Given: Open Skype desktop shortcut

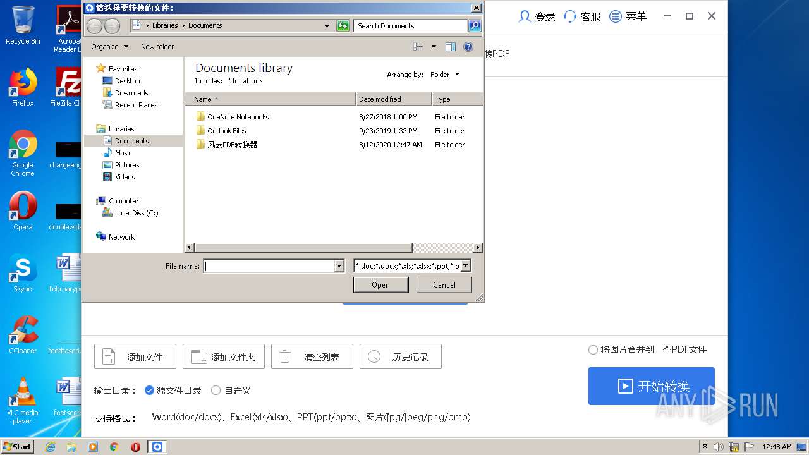Looking at the screenshot, I should pyautogui.click(x=23, y=274).
